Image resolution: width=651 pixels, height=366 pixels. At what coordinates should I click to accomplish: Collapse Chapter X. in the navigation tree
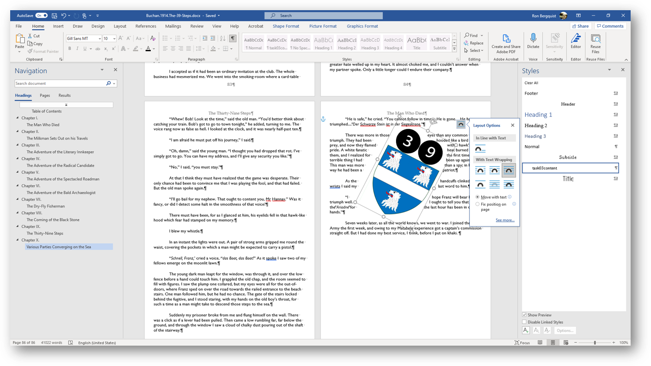[18, 240]
